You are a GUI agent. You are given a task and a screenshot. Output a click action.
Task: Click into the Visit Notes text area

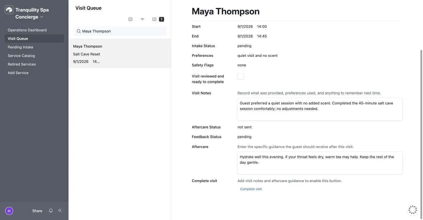tap(320, 109)
